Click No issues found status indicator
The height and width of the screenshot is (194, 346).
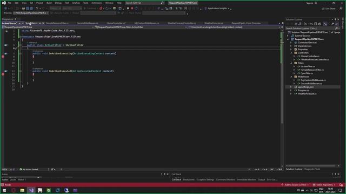(x=29, y=169)
